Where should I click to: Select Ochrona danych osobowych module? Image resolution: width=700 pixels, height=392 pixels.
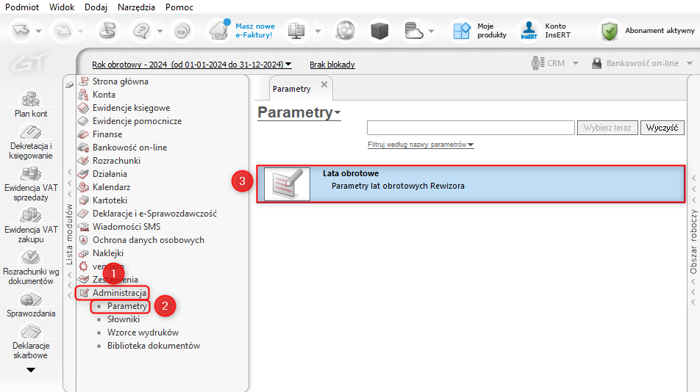(x=149, y=239)
